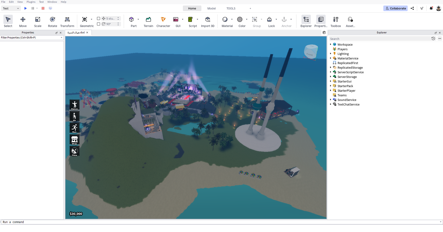Click the Collaborate button
The width and height of the screenshot is (443, 232).
coord(395,8)
